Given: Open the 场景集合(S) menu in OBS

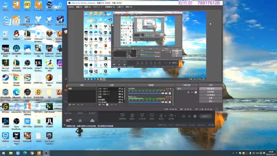Looking at the screenshot, I should pos(110,7).
